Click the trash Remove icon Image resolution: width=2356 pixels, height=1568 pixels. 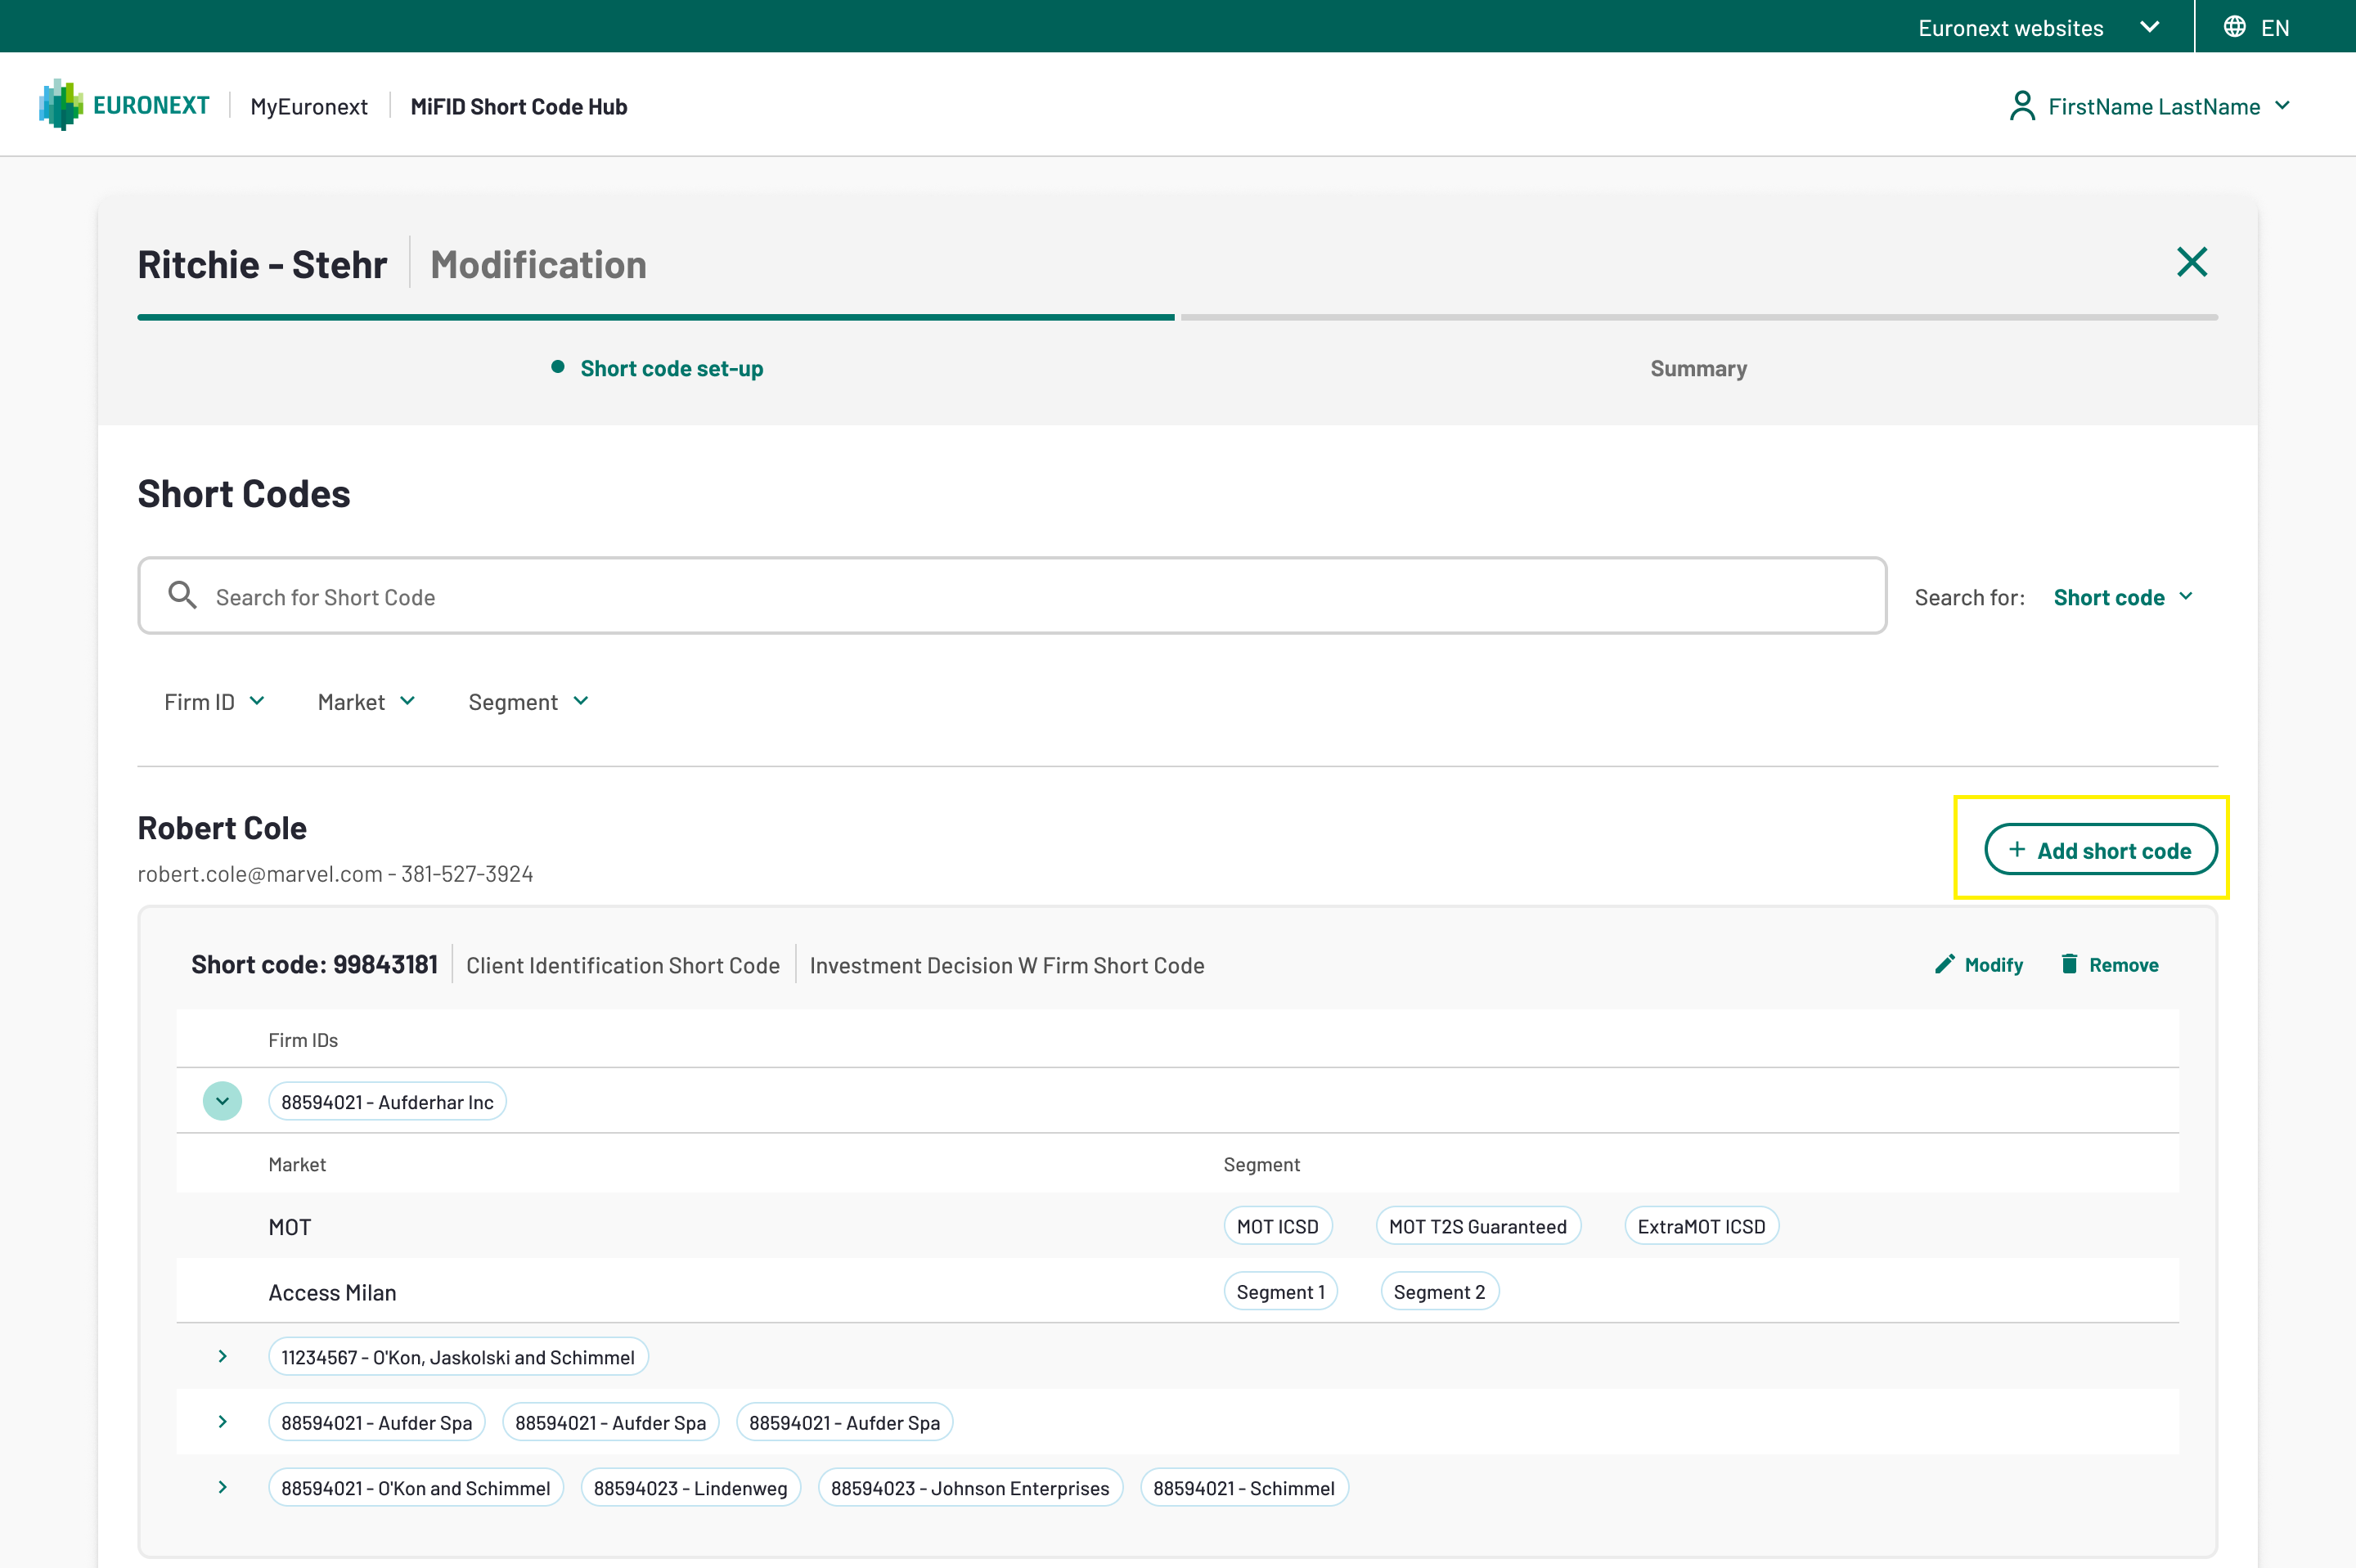coord(2069,964)
